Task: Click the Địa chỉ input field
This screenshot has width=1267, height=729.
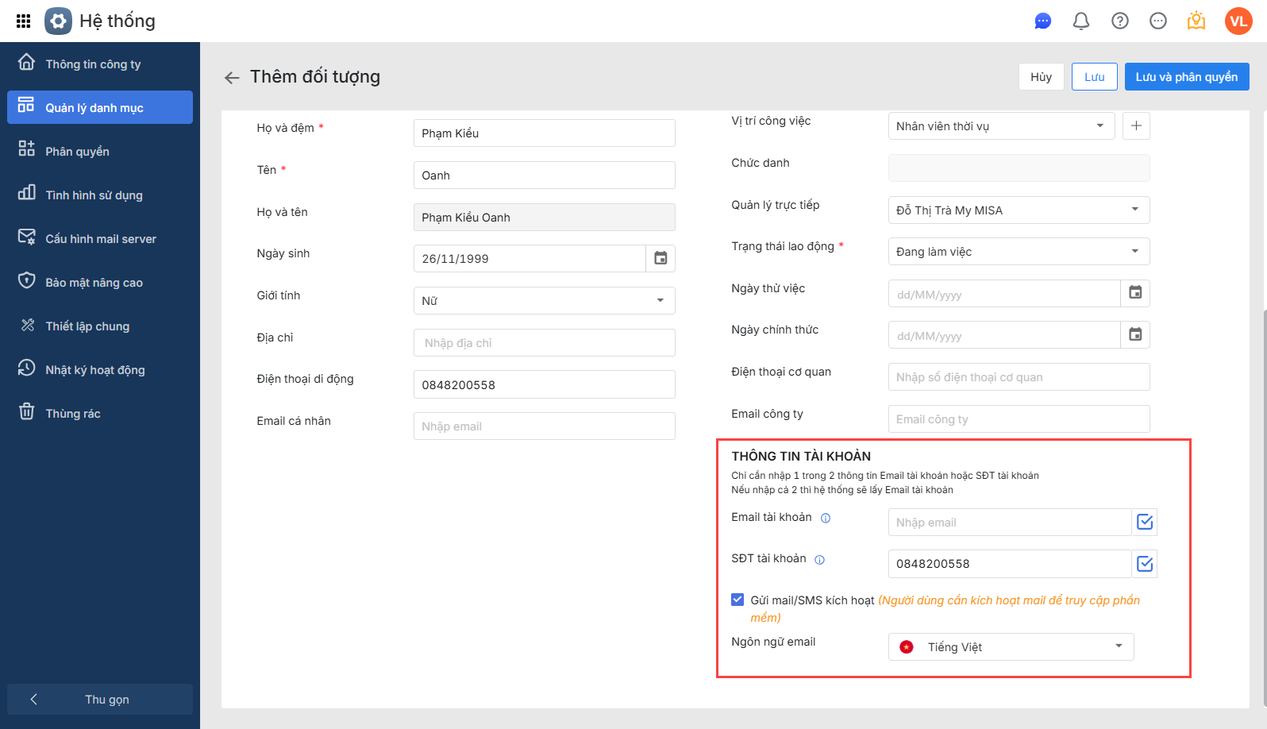Action: pos(544,342)
